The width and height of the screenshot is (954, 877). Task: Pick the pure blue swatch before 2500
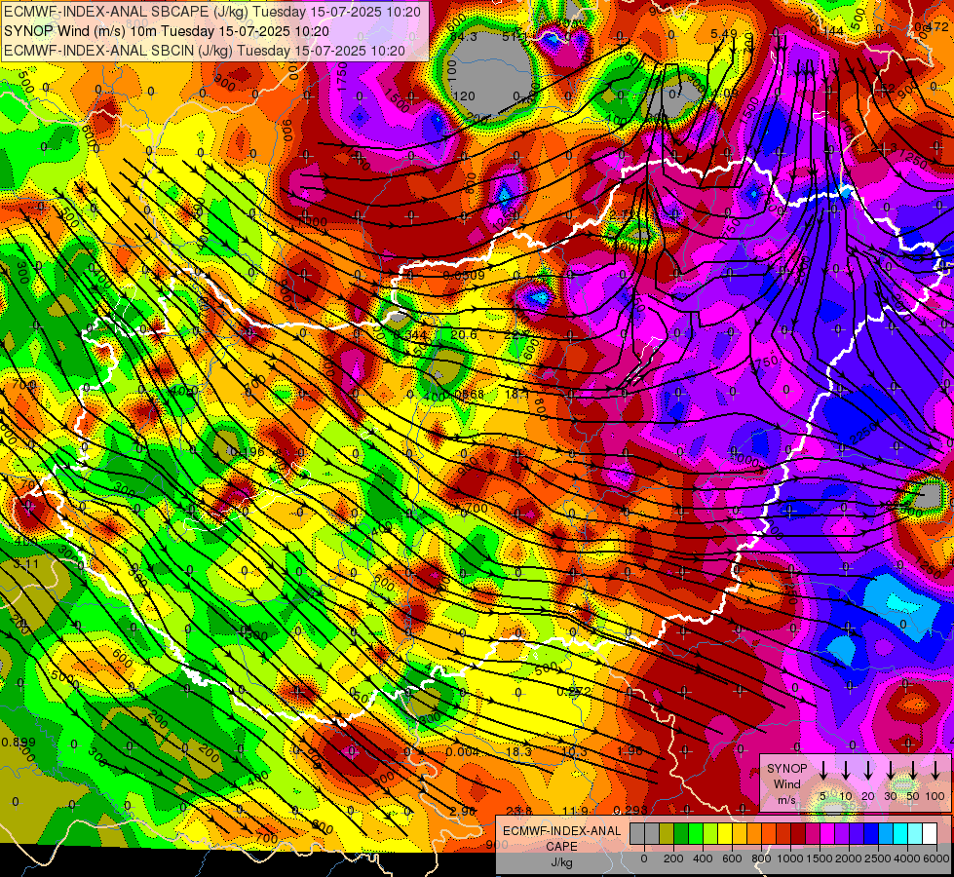[x=871, y=833]
